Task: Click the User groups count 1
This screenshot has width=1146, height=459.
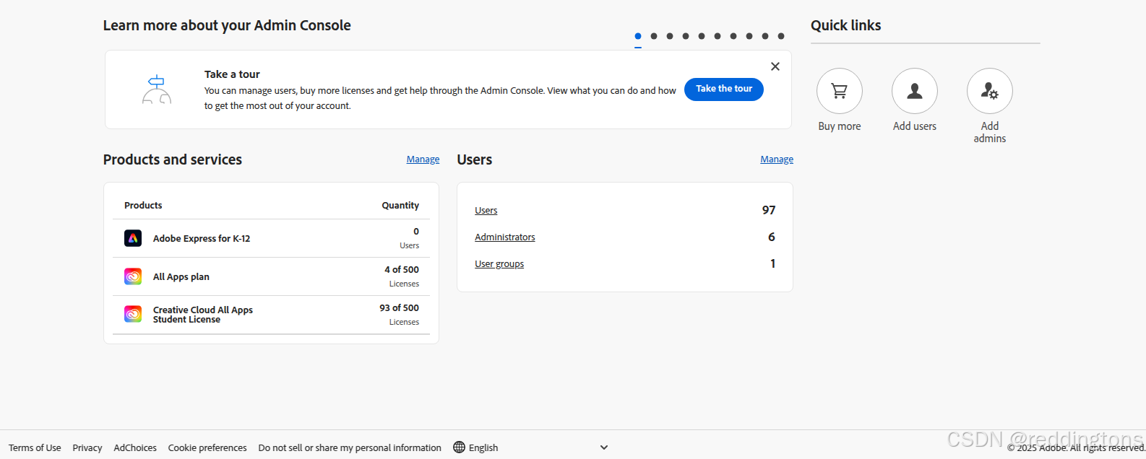Action: (x=772, y=263)
